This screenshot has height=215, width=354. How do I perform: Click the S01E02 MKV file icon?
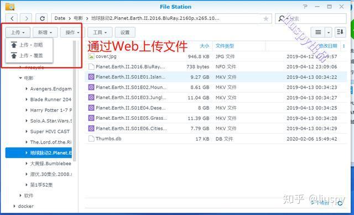click(91, 87)
